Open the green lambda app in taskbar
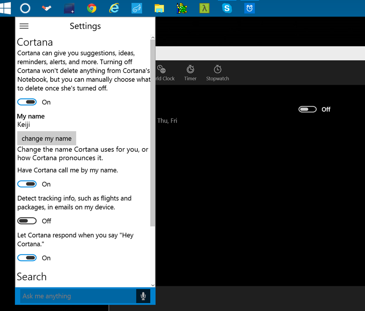Image resolution: width=365 pixels, height=311 pixels. 204,8
